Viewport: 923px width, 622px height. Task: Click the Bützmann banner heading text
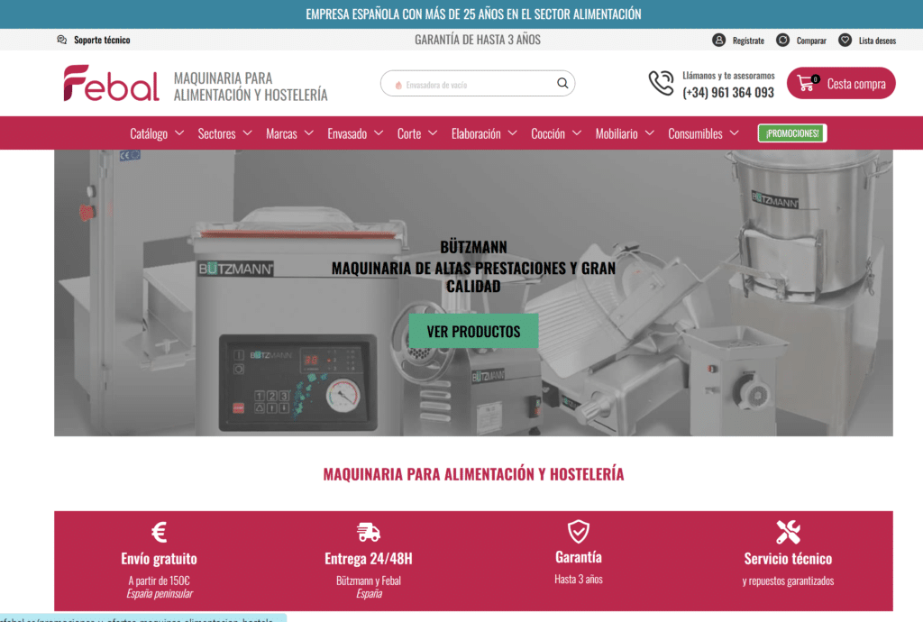[x=473, y=247]
